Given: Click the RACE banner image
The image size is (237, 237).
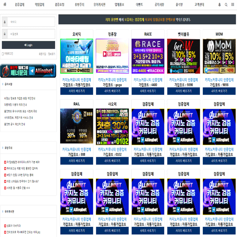Looking at the screenshot, I should [x=148, y=56].
